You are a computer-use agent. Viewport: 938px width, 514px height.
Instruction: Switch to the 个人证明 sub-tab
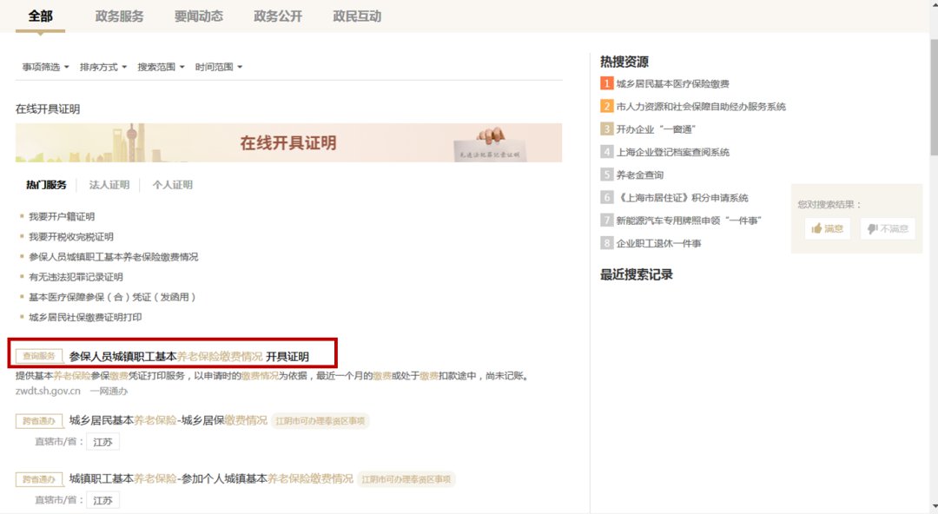tap(172, 185)
